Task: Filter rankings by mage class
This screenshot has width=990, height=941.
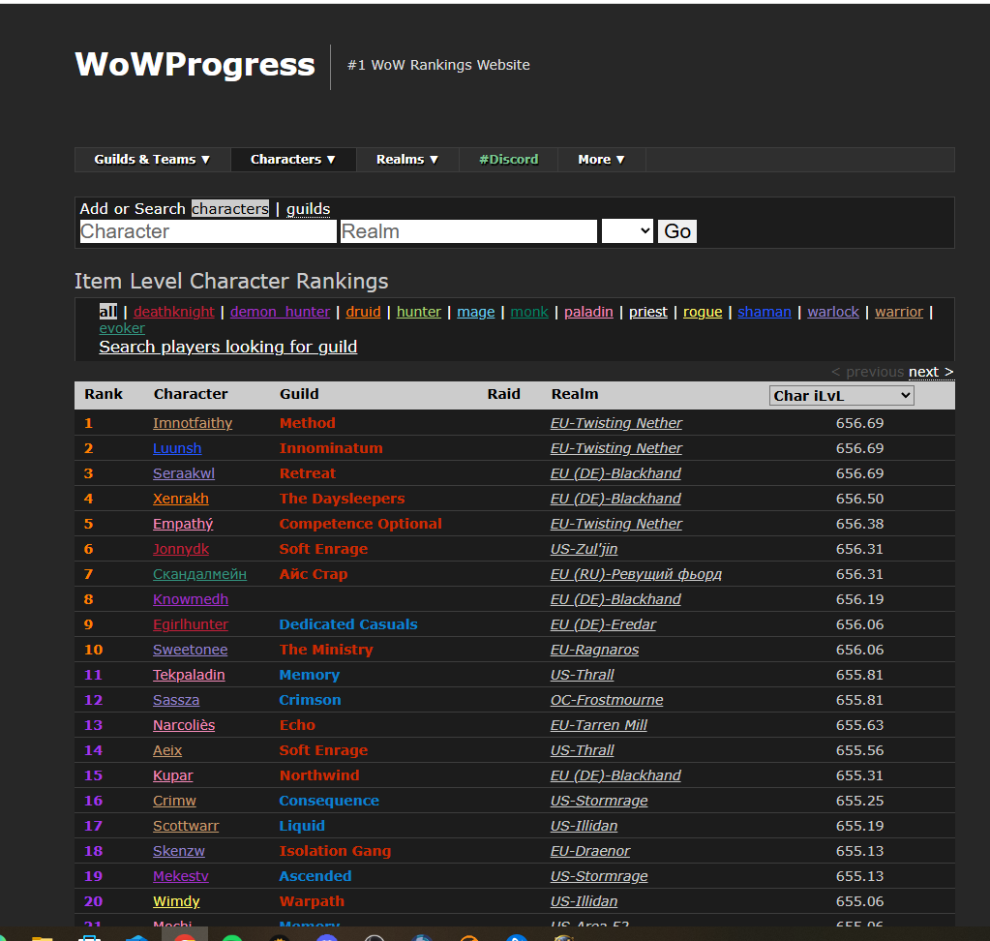Action: [x=475, y=312]
